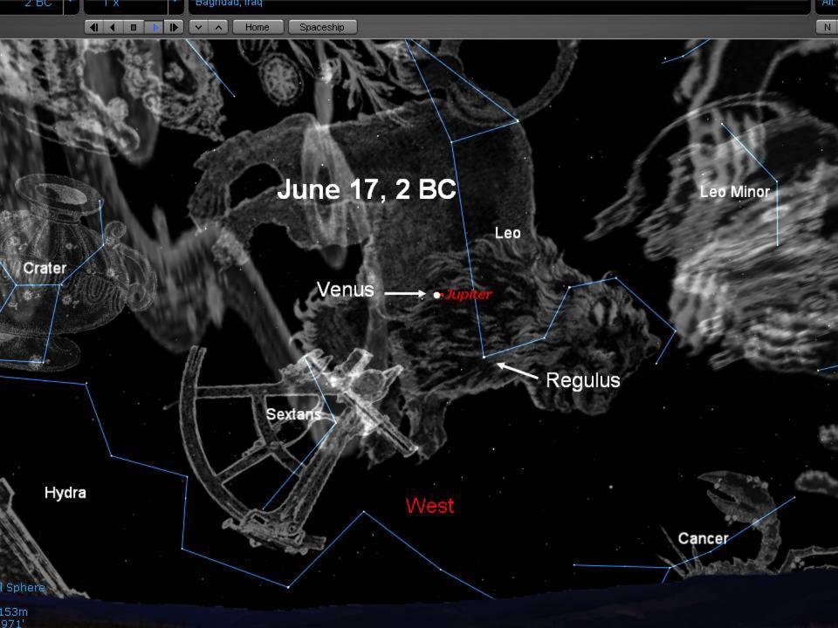
Task: Open the dropdown next to the year field
Action: 70,4
